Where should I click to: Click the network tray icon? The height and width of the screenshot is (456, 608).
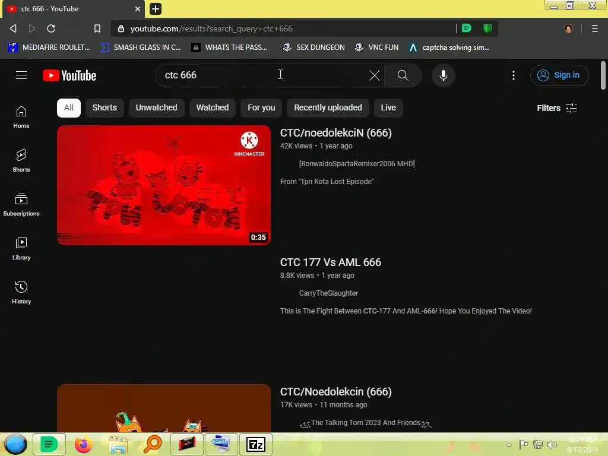pos(538,444)
